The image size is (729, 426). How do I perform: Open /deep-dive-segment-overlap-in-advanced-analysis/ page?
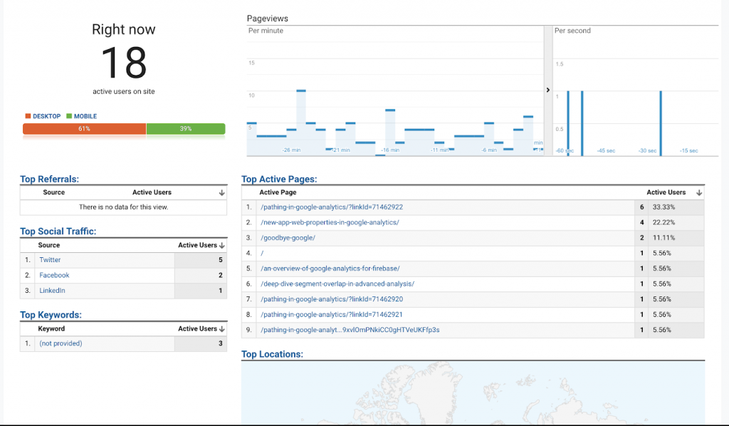point(337,284)
